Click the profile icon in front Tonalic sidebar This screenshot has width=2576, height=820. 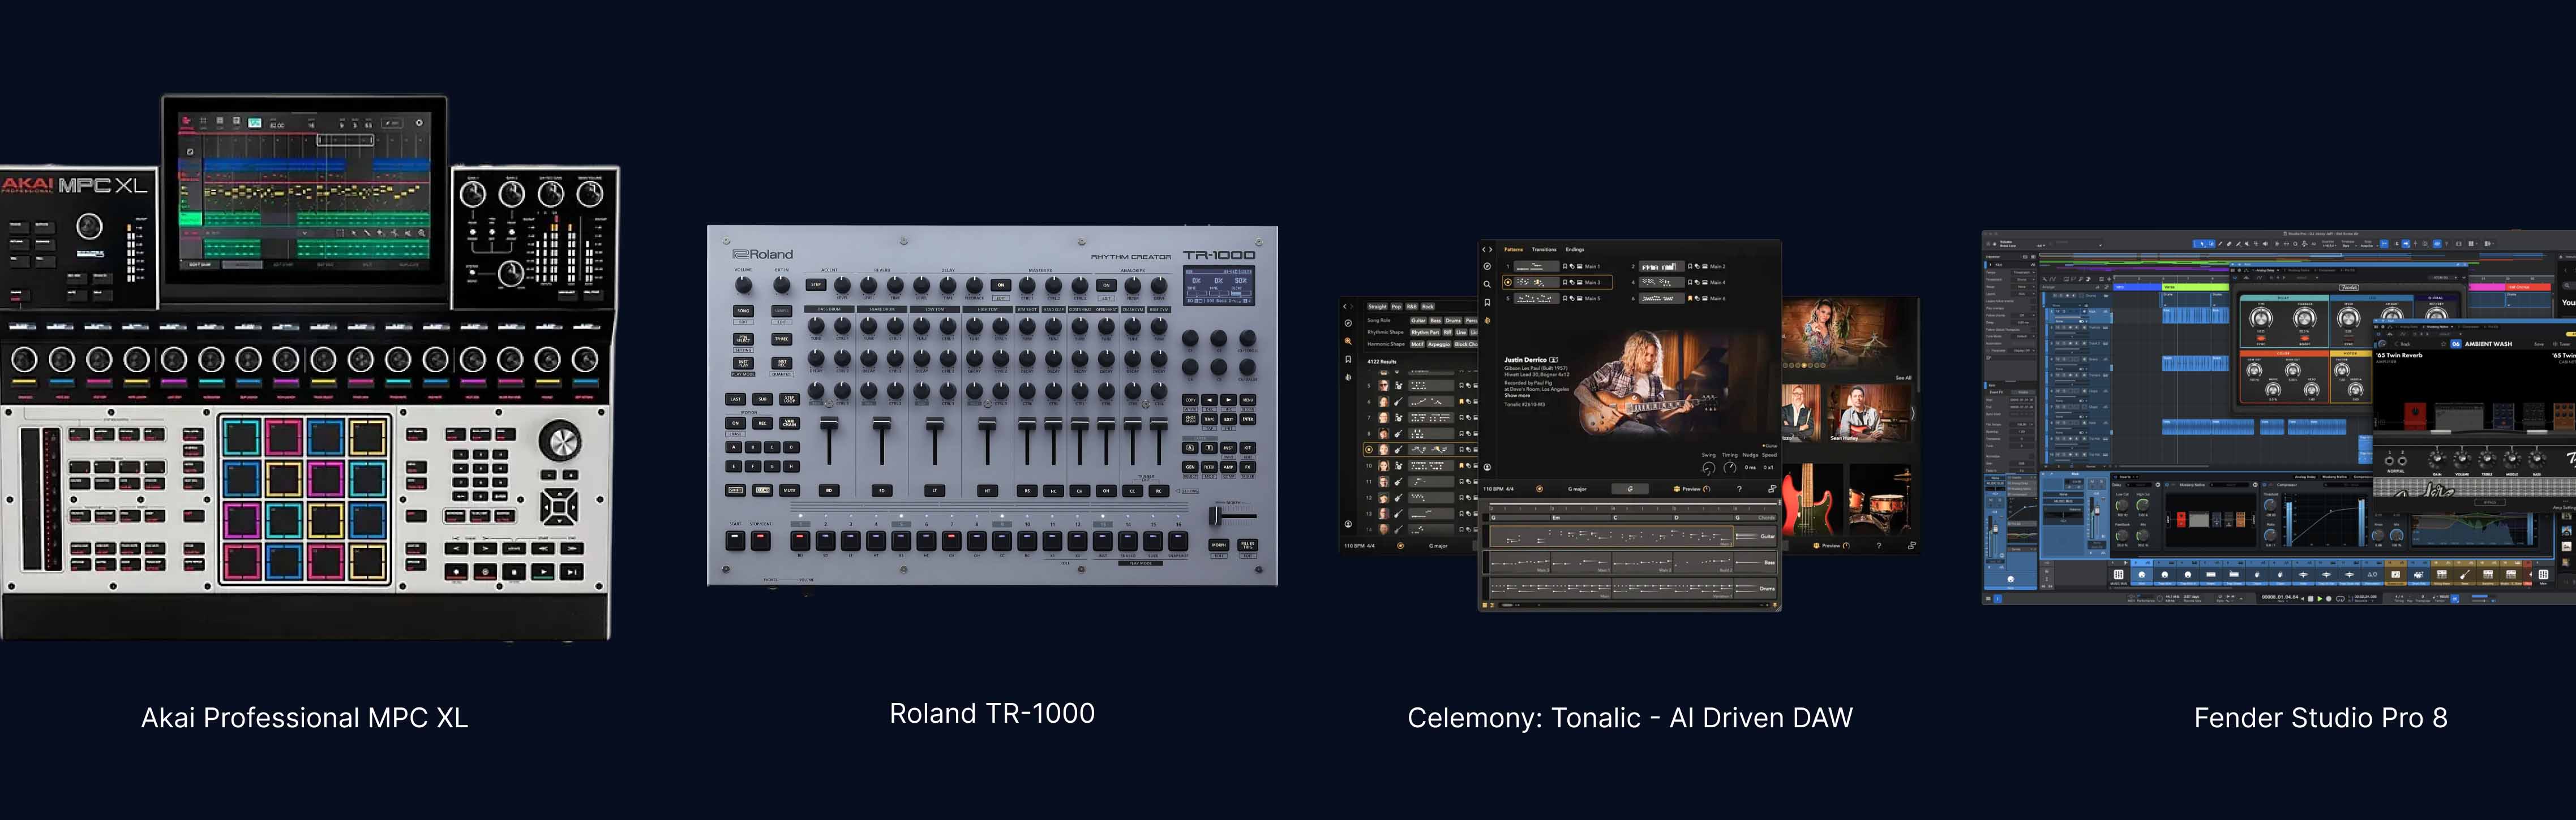[1487, 467]
